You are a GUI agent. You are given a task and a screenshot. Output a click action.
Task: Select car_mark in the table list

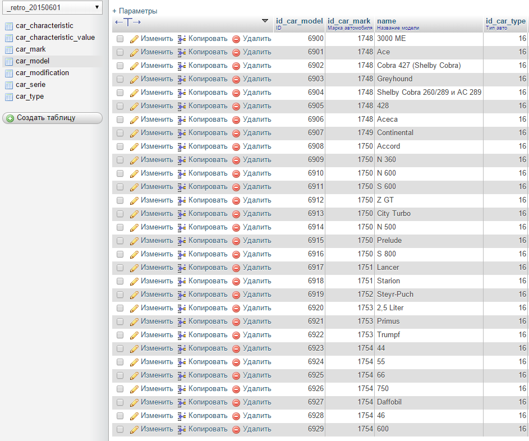coord(30,49)
